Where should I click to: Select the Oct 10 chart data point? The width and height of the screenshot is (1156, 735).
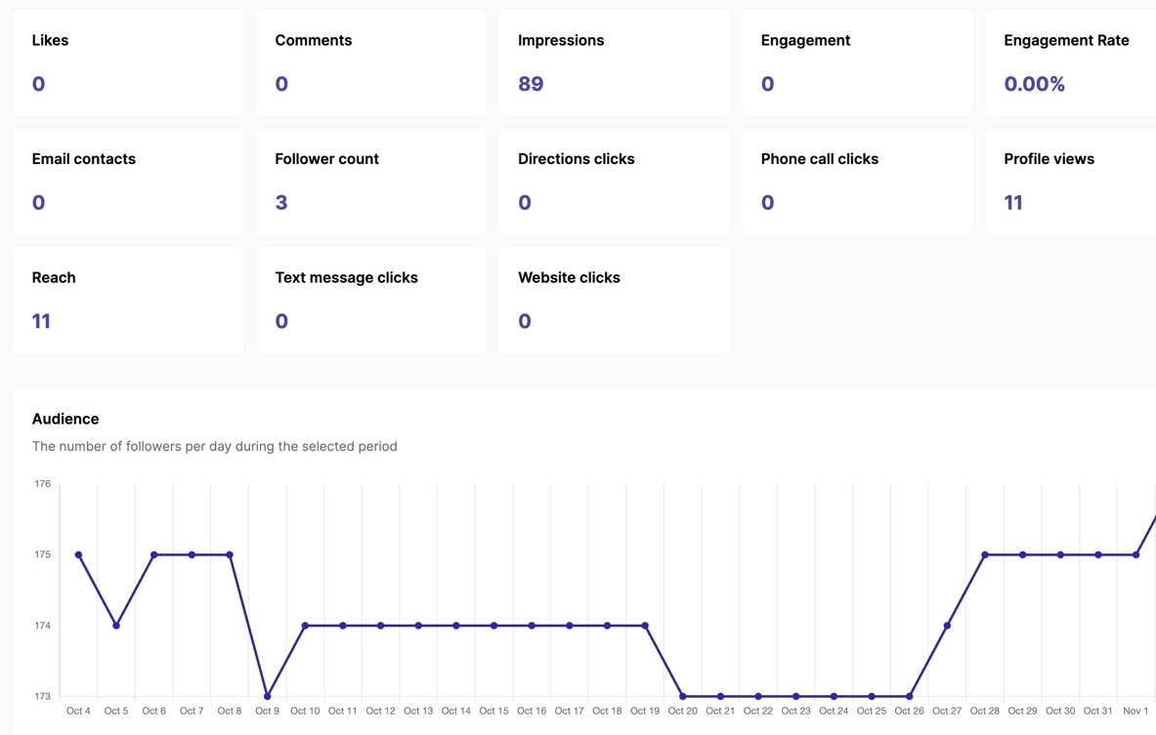point(305,626)
